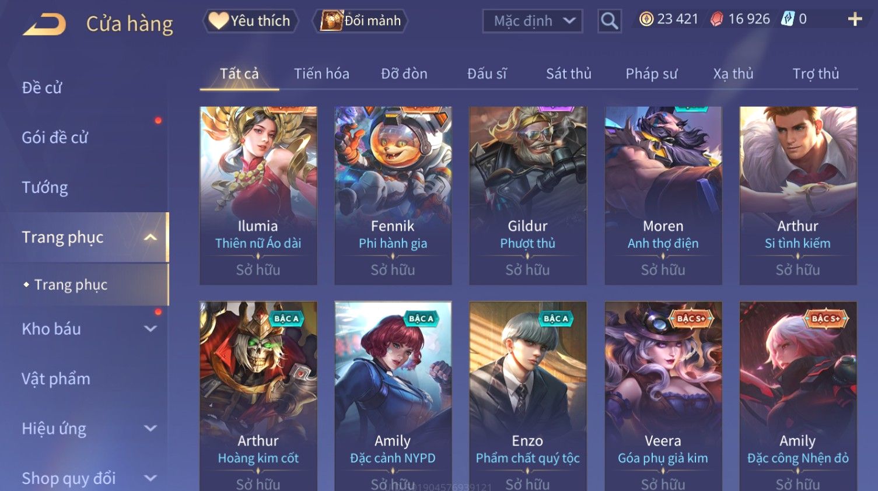Tap the blue voucher currency icon

click(788, 19)
